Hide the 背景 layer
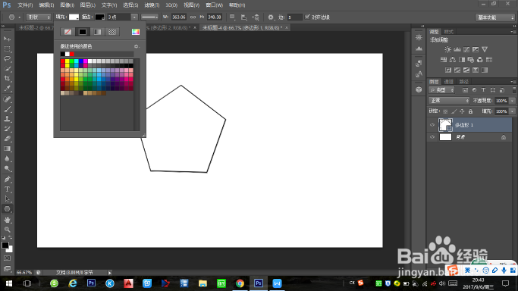Screen dimensions: 518x291 [x=432, y=137]
